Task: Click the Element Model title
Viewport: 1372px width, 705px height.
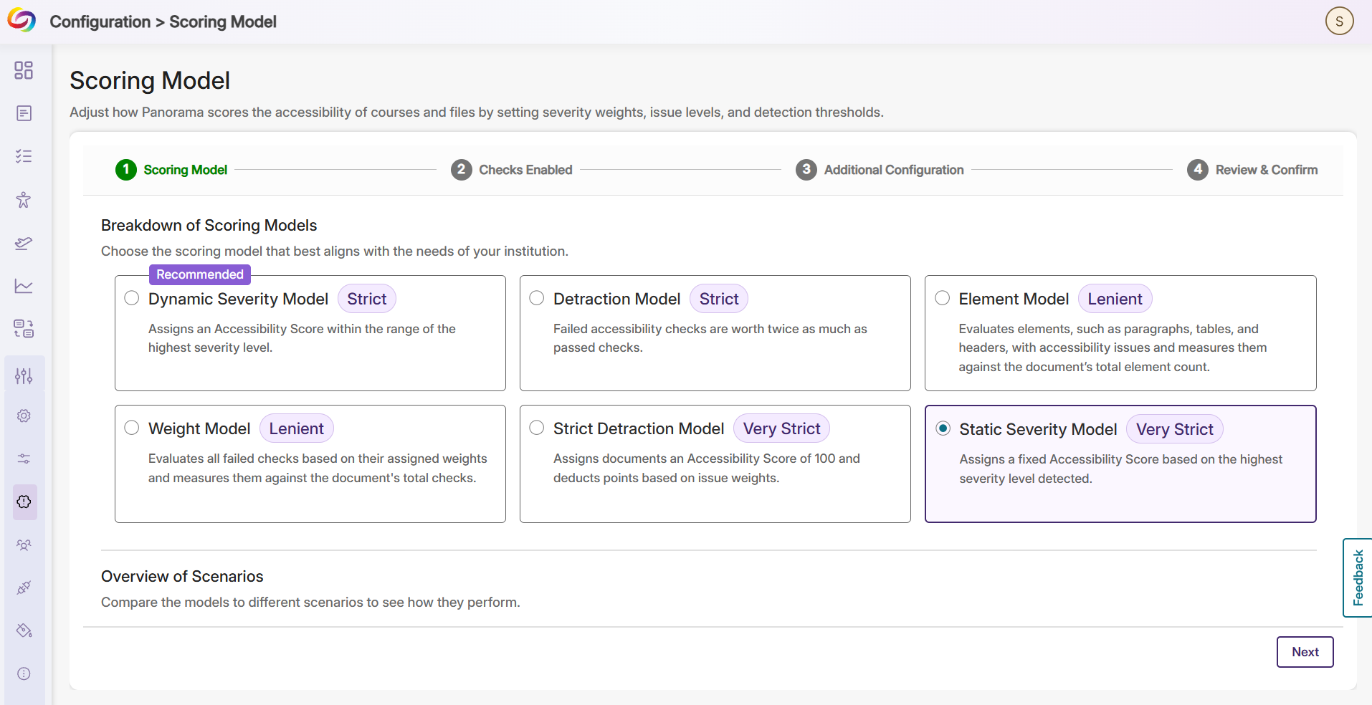Action: point(1014,299)
